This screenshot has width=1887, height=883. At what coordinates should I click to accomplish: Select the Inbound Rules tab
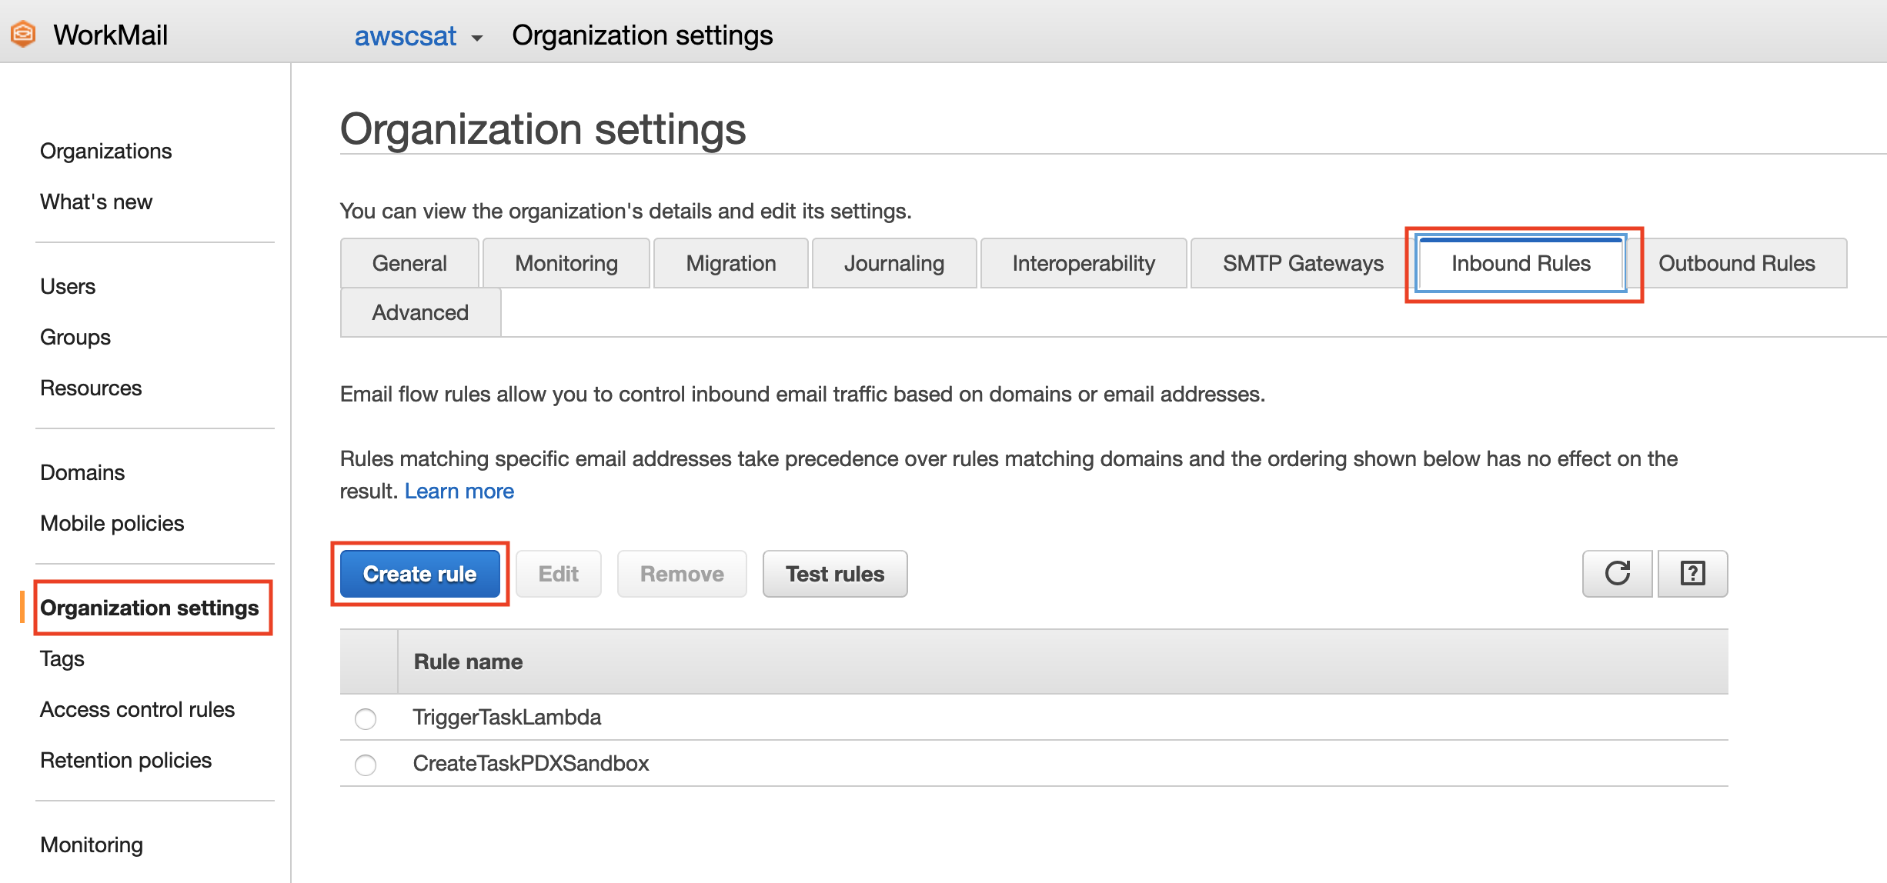click(x=1521, y=264)
